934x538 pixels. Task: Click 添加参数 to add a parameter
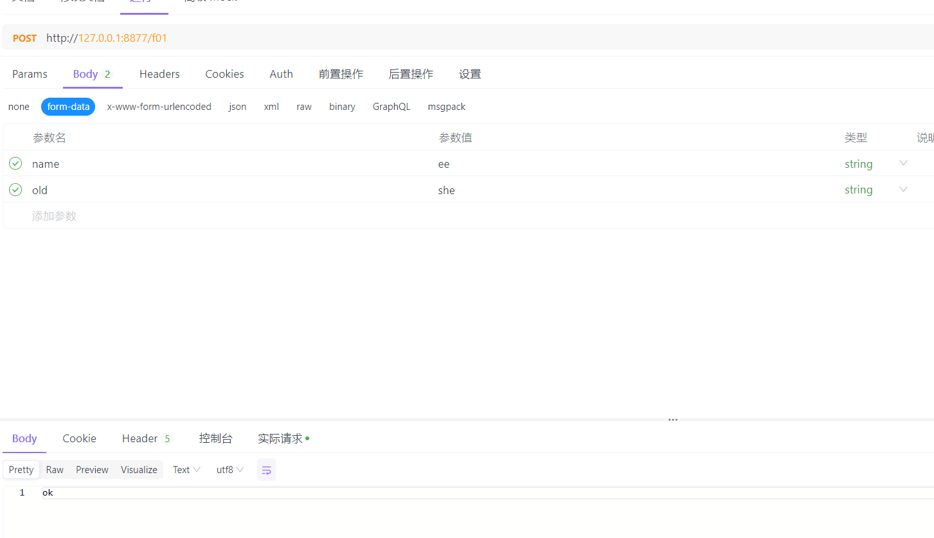pyautogui.click(x=54, y=215)
